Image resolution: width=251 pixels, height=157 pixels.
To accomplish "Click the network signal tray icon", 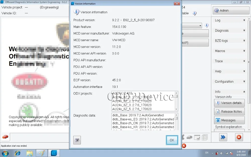I will pyautogui.click(x=226, y=153).
